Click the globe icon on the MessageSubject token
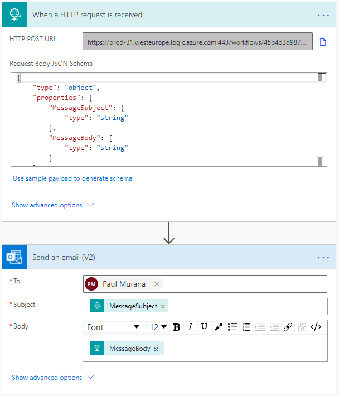 97,306
